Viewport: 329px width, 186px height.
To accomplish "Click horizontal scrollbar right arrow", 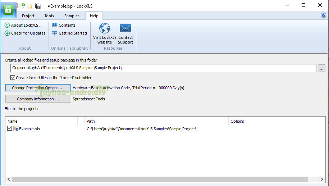I will 322,179.
